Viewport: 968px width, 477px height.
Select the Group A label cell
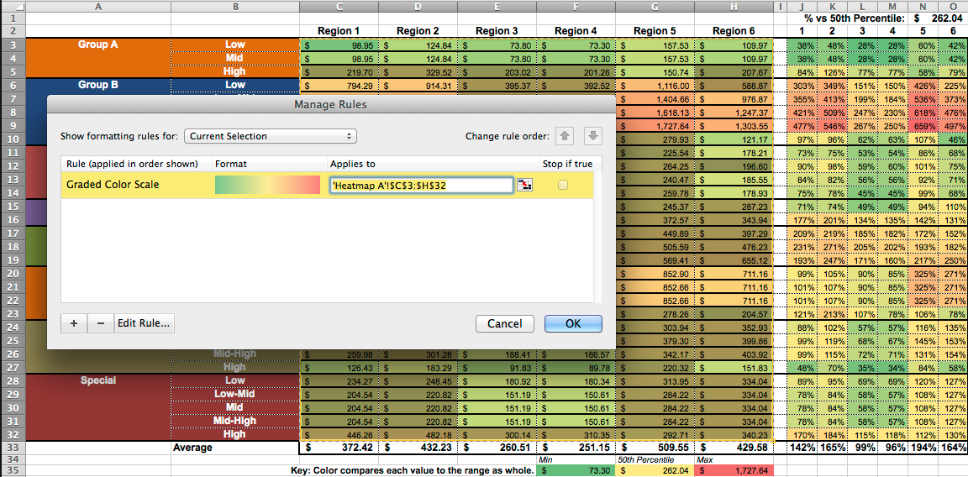98,45
